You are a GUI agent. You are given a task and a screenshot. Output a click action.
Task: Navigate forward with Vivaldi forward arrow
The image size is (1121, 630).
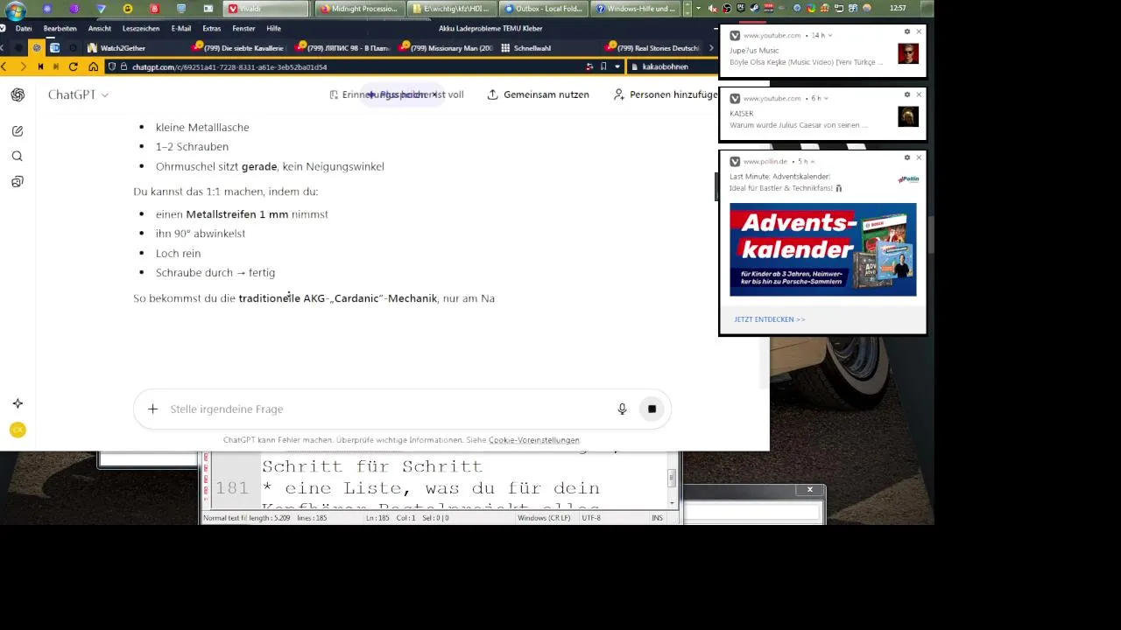pos(23,66)
